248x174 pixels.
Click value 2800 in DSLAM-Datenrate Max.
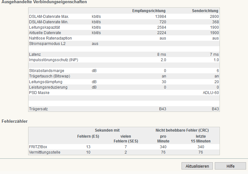click(x=214, y=17)
